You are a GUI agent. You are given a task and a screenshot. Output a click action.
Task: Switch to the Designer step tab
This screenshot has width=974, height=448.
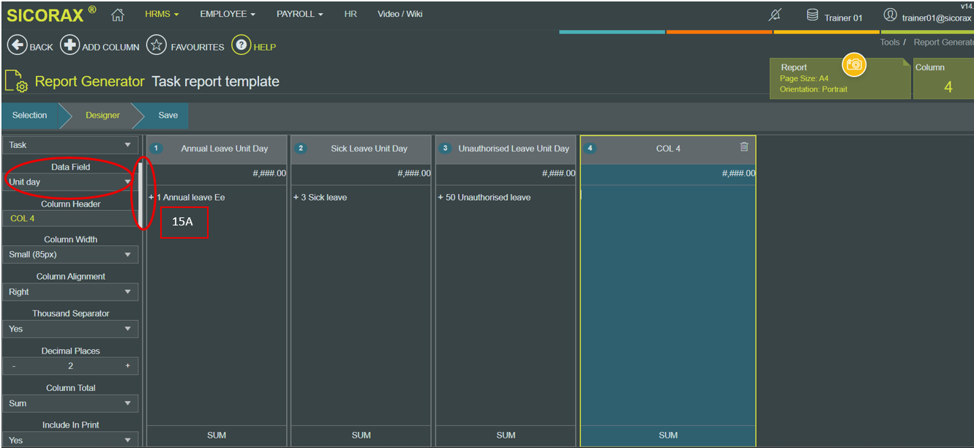click(x=102, y=116)
